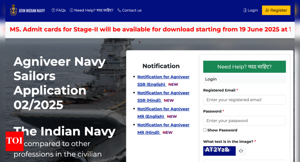This screenshot has height=162, width=300.
Task: Focus the Registered Email input field
Action: 244,100
